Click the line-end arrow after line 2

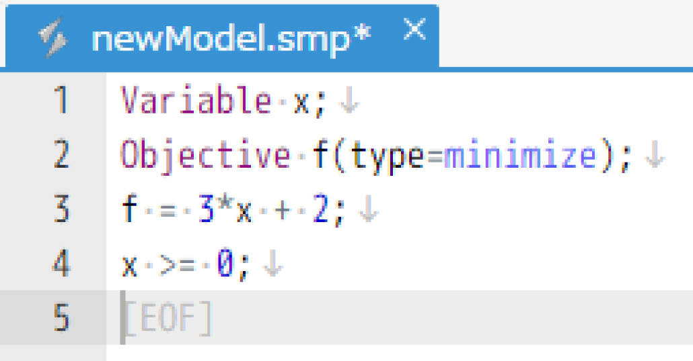pyautogui.click(x=654, y=155)
